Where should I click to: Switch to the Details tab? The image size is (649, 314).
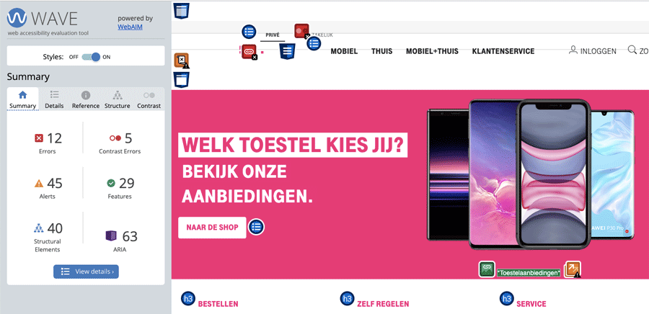[54, 99]
